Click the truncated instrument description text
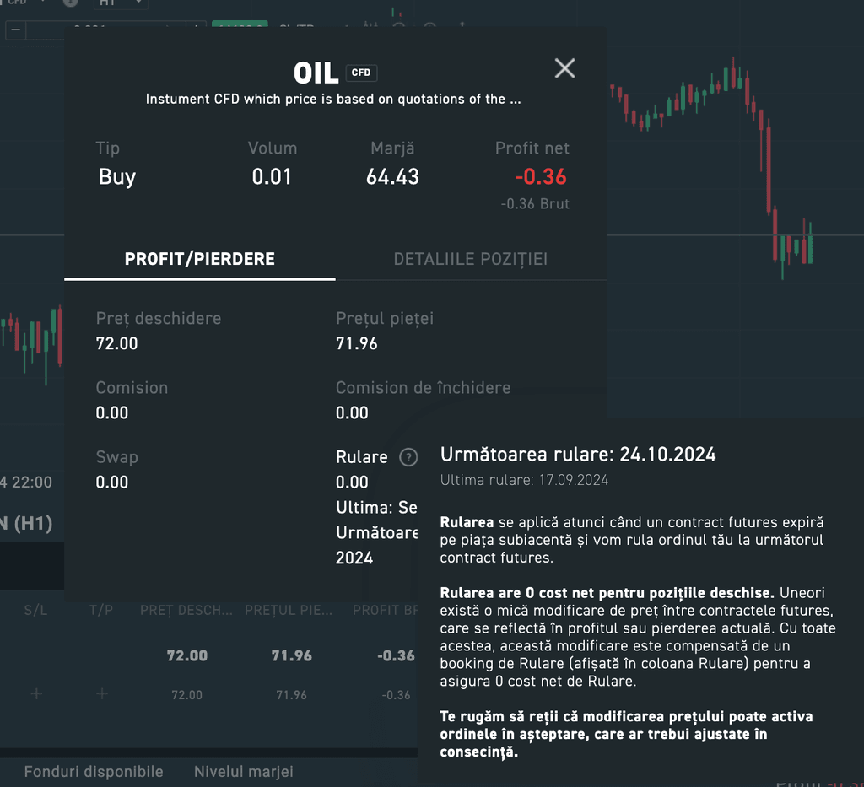Image resolution: width=864 pixels, height=787 pixels. point(332,100)
